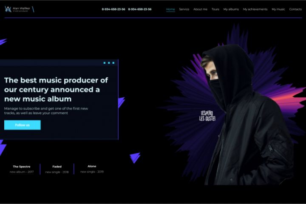Select My albums in navigation

point(231,9)
